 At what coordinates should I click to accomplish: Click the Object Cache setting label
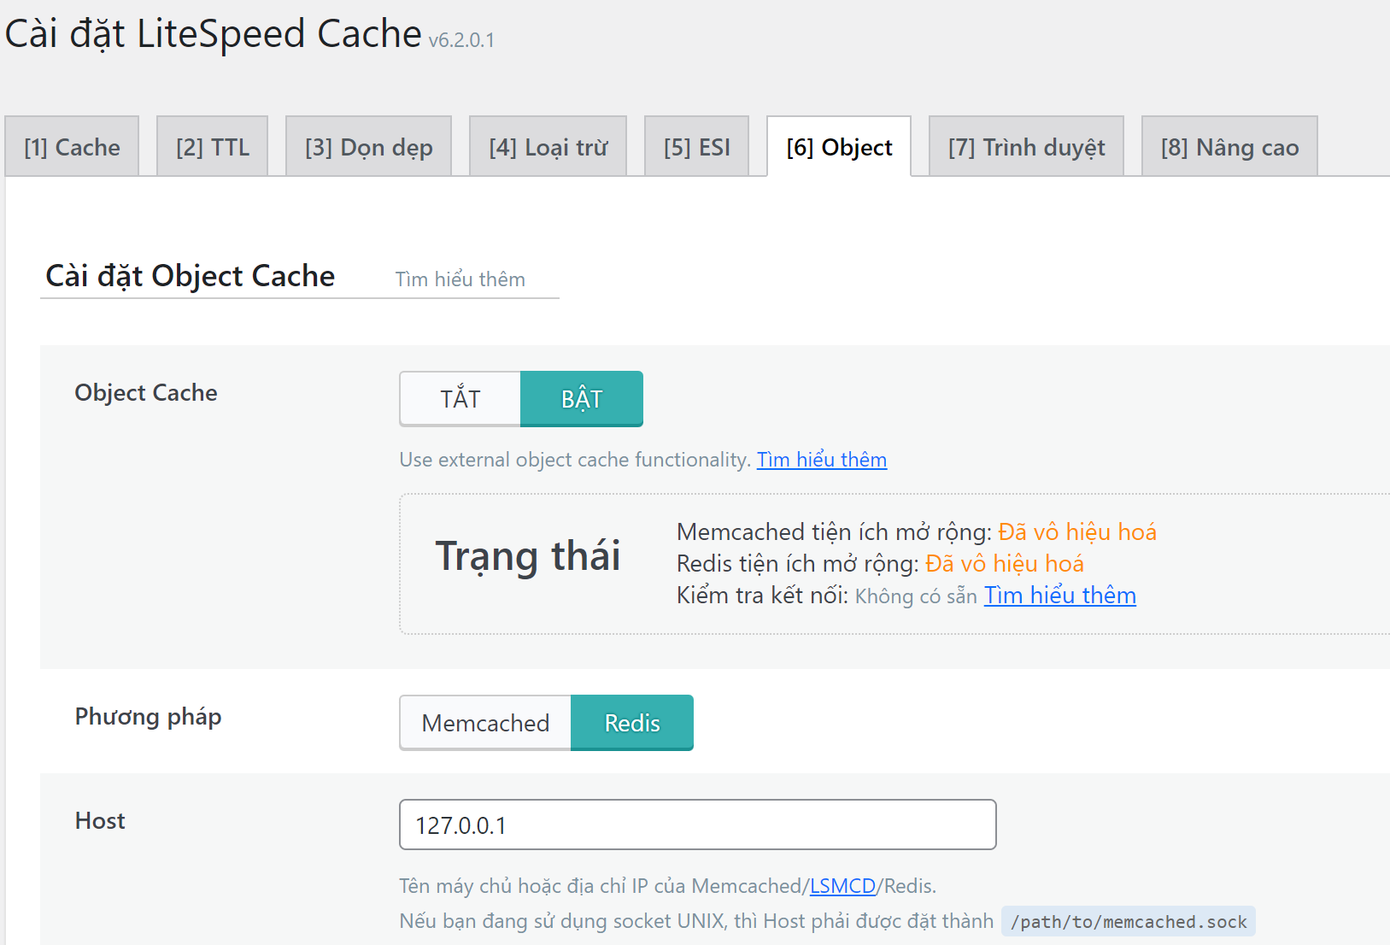(x=146, y=393)
